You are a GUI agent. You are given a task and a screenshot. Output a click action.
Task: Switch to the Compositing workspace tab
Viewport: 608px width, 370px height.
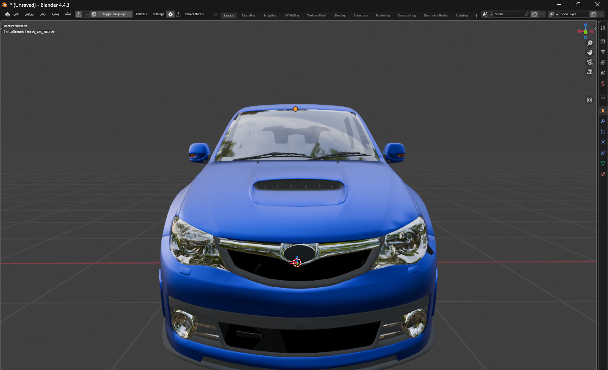(x=407, y=15)
